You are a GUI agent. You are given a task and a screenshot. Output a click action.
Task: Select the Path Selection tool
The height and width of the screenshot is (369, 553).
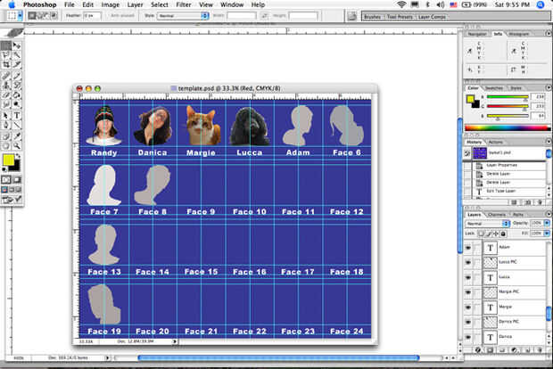(6, 116)
